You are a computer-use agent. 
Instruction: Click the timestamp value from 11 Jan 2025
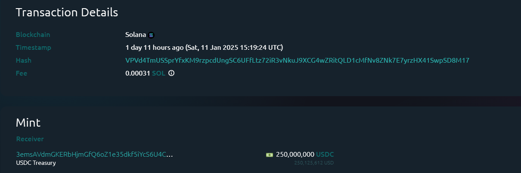tap(204, 48)
